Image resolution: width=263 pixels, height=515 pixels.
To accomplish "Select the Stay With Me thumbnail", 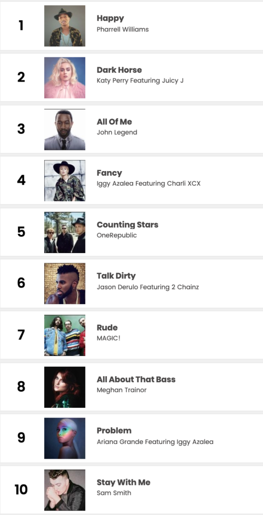I will pos(65,490).
